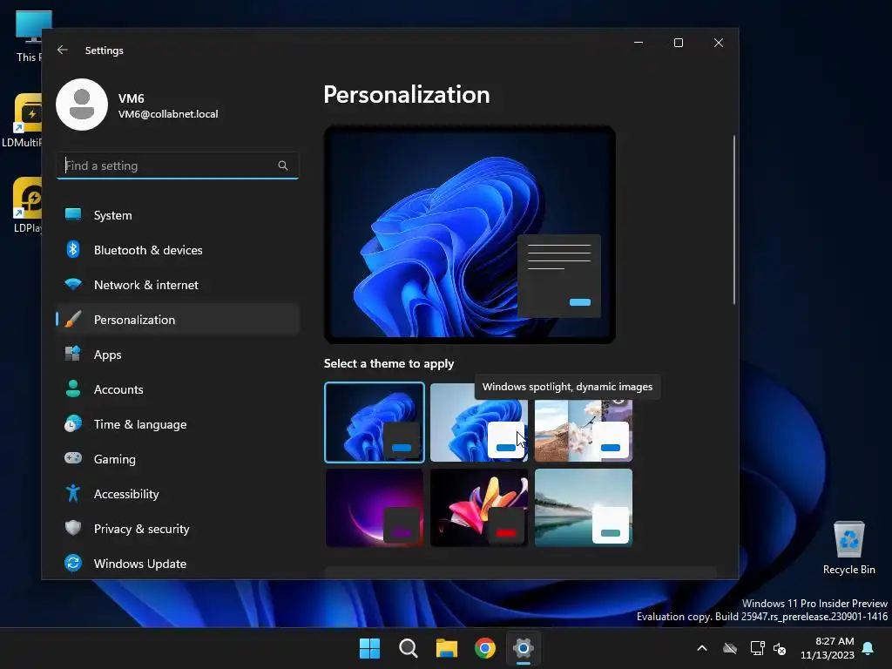The height and width of the screenshot is (669, 892).
Task: Click the cloud sync tray icon
Action: click(730, 648)
